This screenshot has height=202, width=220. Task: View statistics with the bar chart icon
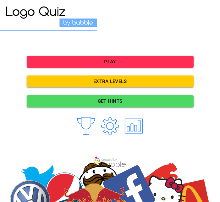tap(134, 126)
